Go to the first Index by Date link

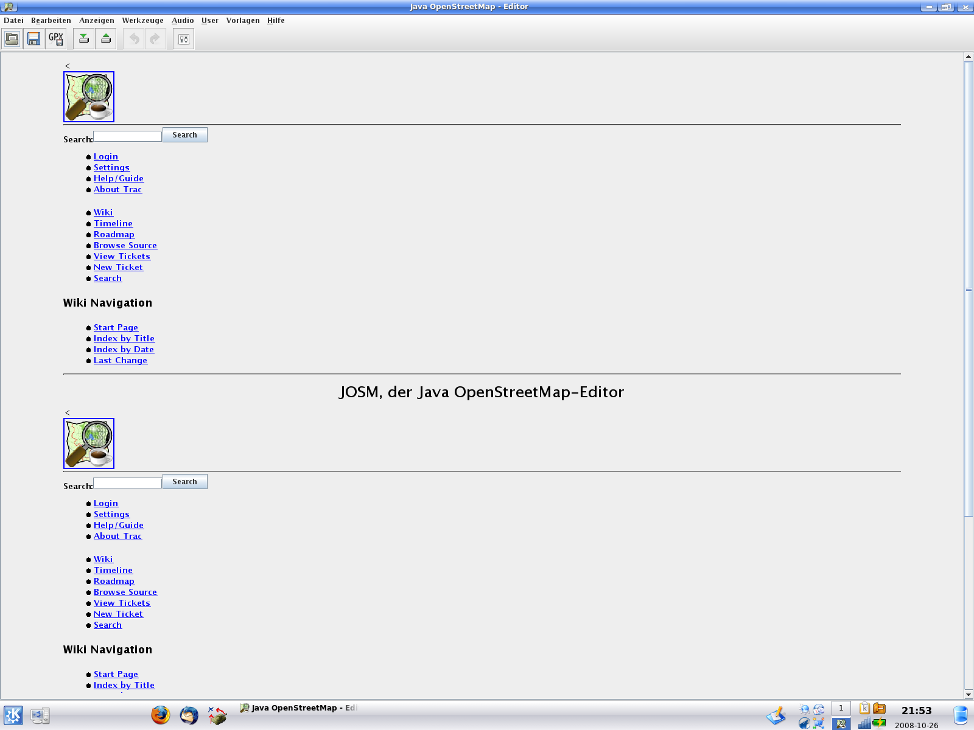point(124,350)
